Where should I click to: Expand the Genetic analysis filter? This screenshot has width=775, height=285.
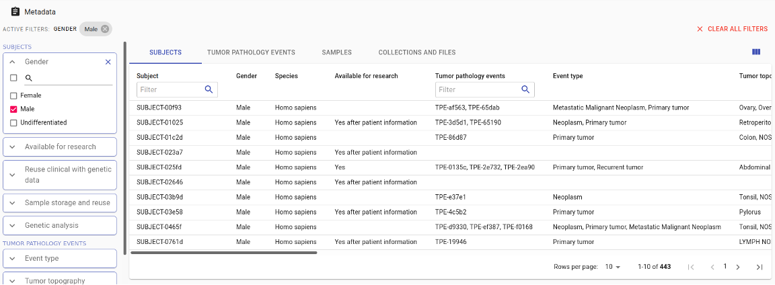pos(60,225)
